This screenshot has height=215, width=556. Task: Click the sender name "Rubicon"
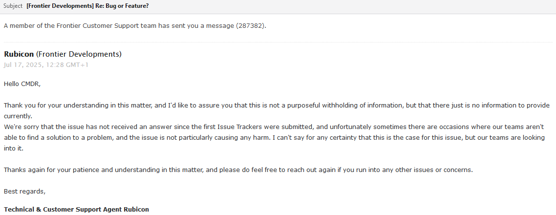click(x=19, y=54)
